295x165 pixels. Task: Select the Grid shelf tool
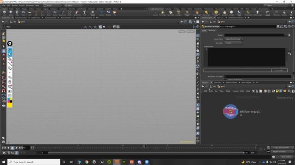29,13
